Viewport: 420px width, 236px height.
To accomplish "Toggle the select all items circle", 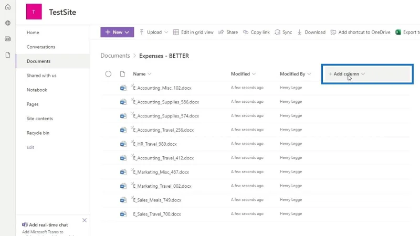I will point(108,74).
